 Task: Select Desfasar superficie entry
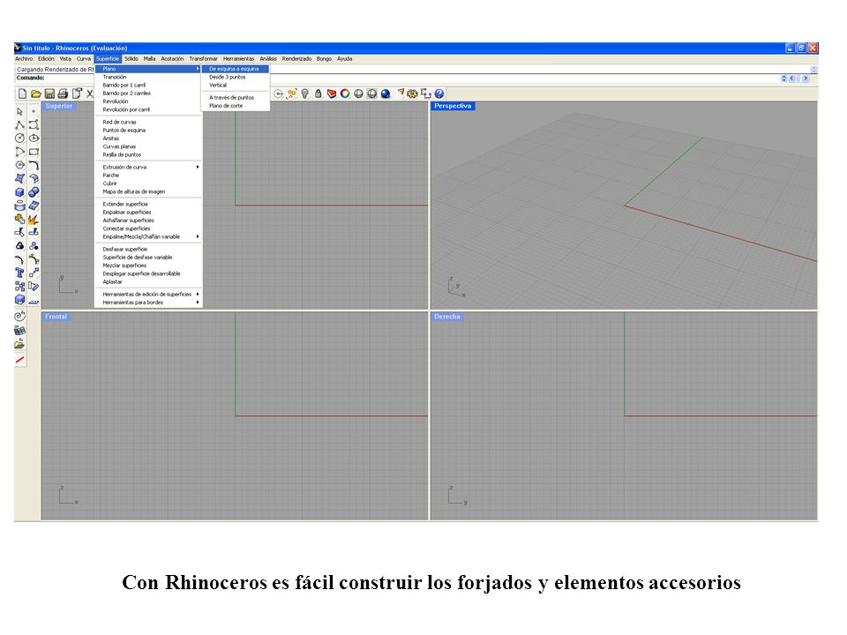pos(148,250)
